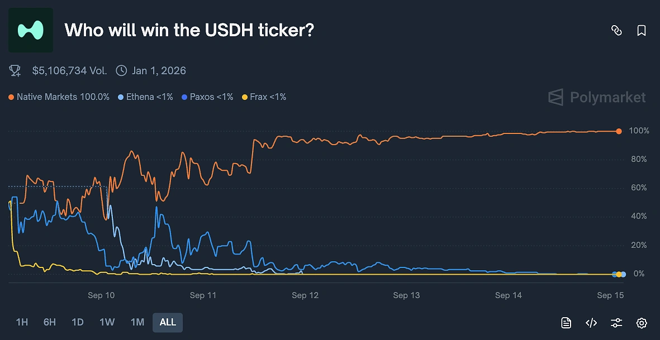Bookmark this market
The image size is (660, 340).
point(640,31)
